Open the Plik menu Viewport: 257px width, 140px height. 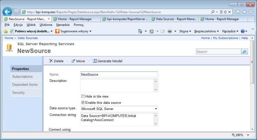coord(7,25)
